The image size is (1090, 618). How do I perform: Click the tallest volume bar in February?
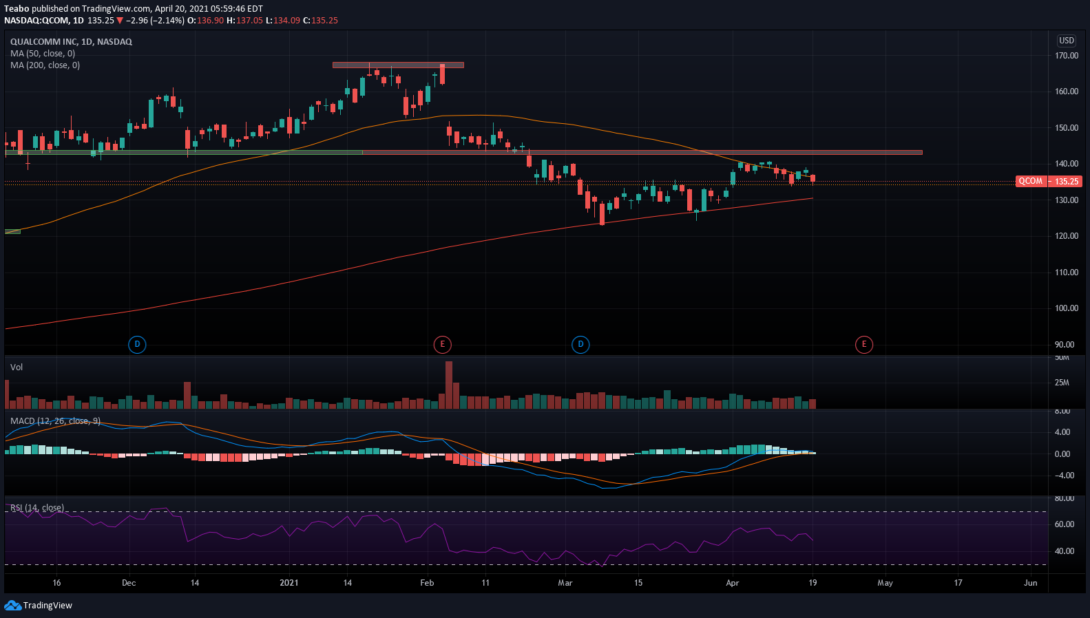(x=449, y=385)
